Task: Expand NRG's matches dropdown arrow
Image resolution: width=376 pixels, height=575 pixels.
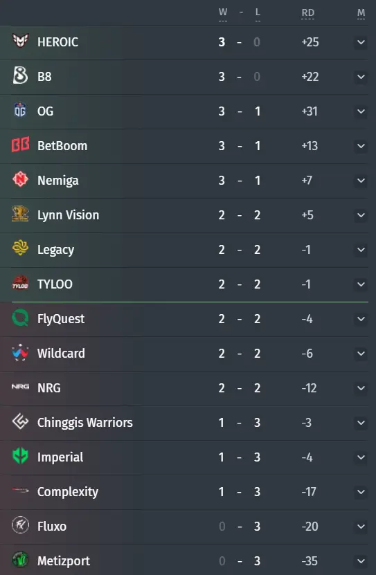Action: click(361, 388)
